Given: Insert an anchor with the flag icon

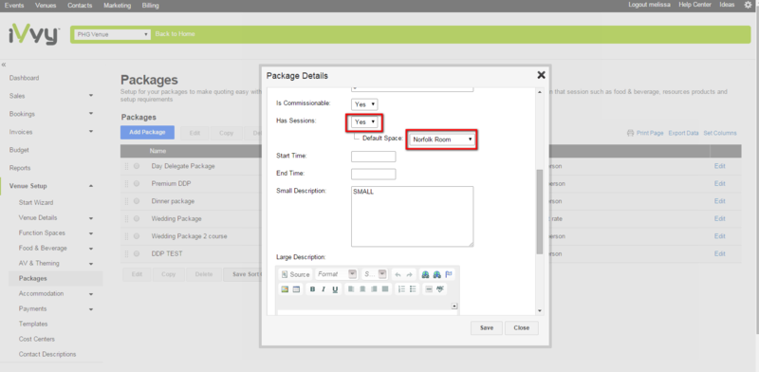Looking at the screenshot, I should click(x=449, y=274).
